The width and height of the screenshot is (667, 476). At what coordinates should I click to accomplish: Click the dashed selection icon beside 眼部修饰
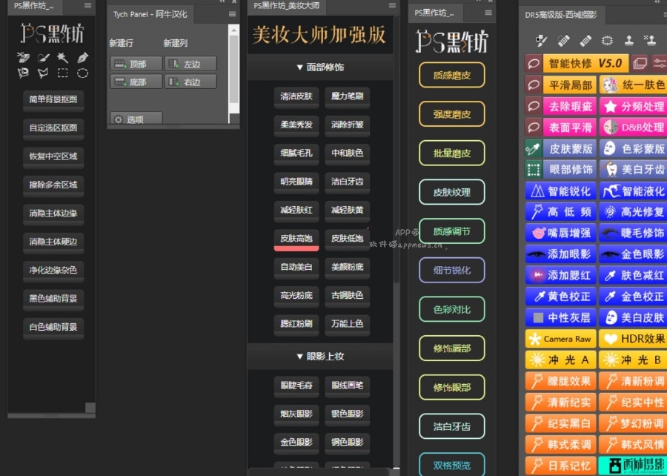[533, 169]
